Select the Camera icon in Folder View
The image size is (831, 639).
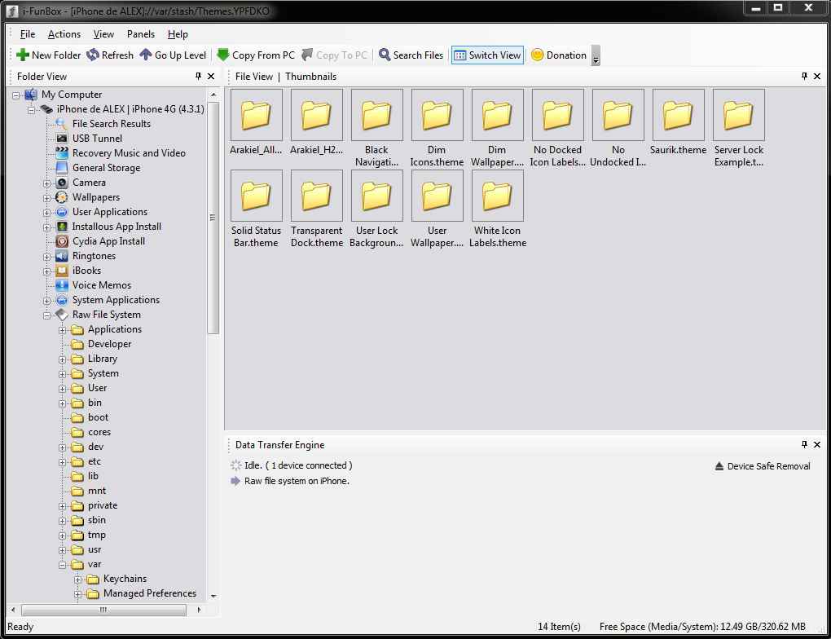coord(62,183)
